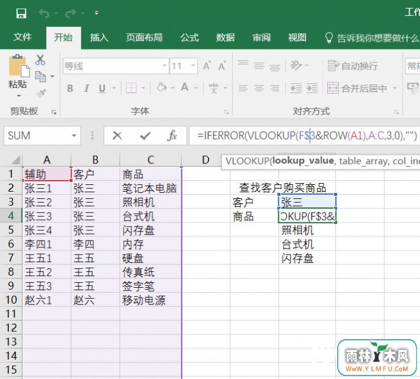Toggle Underline formatting
This screenshot has width=420, height=379.
(x=102, y=88)
